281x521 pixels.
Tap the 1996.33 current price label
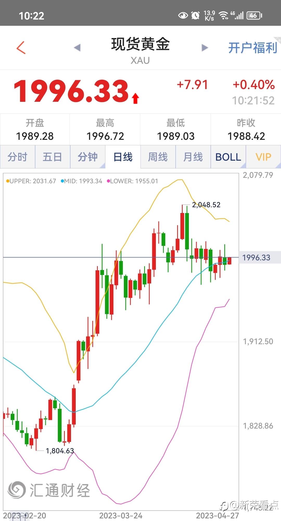pos(256,258)
